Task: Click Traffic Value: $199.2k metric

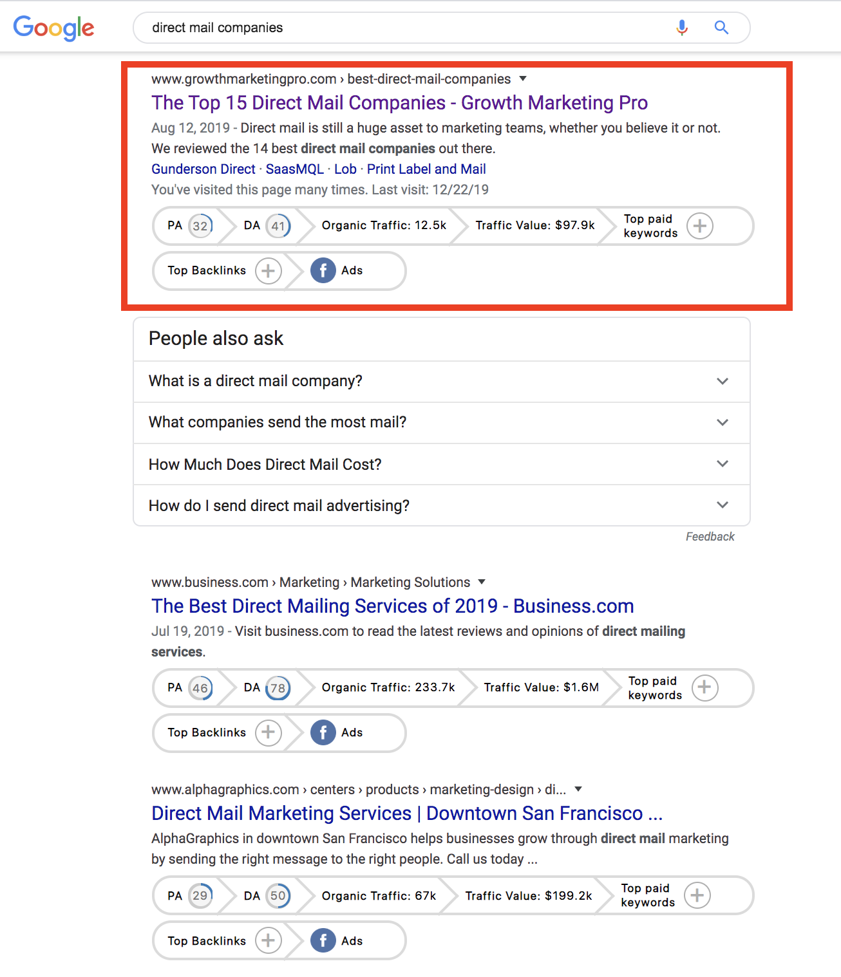Action: 529,896
